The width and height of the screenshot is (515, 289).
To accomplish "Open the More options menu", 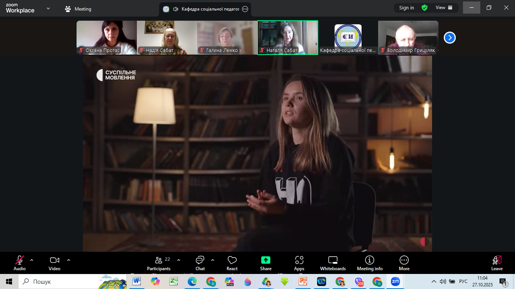I will pos(404,263).
